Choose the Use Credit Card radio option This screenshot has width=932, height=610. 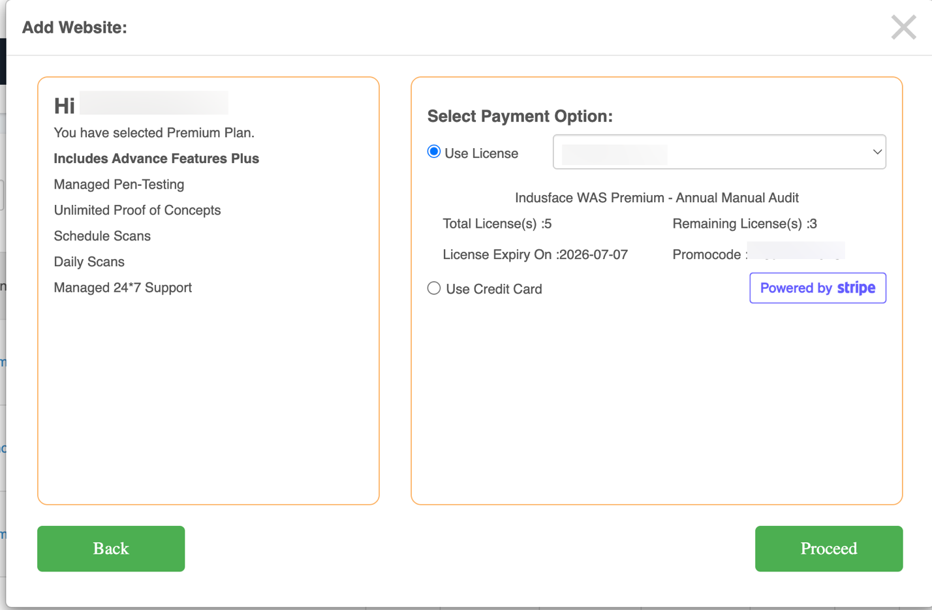tap(434, 288)
